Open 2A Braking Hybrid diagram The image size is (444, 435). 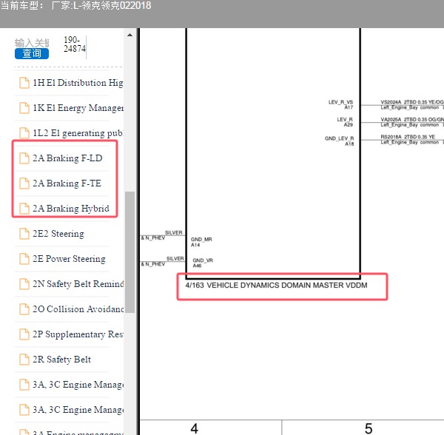click(71, 209)
